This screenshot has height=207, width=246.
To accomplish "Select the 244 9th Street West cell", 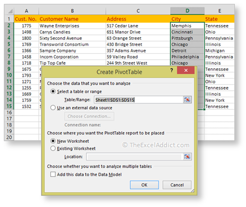I will pos(138,63).
